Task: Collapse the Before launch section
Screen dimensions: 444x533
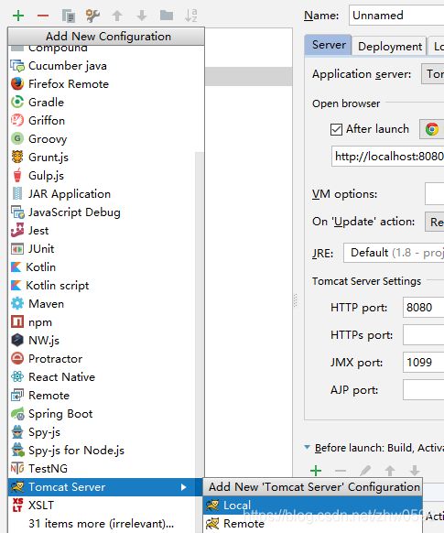Action: coord(307,447)
